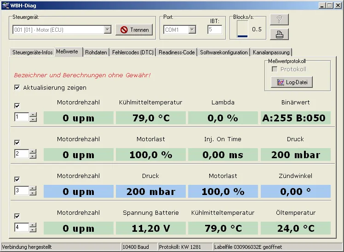Click the 0,00 ° Zündwinkel value
344x252 pixels.
point(296,191)
